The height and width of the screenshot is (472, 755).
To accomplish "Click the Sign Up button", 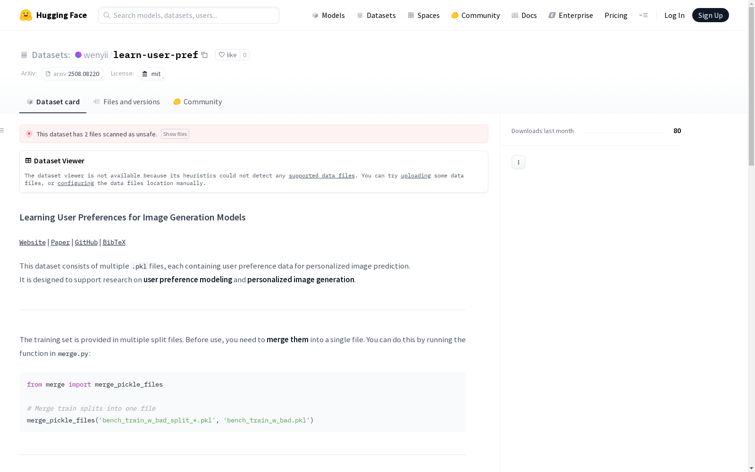I will click(710, 15).
